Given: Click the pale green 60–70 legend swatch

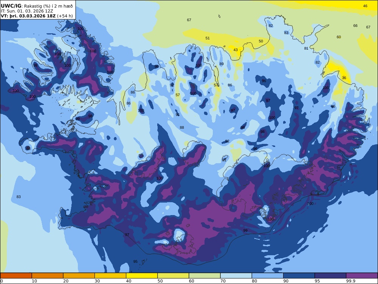Looking at the screenshot, I should [204, 276].
